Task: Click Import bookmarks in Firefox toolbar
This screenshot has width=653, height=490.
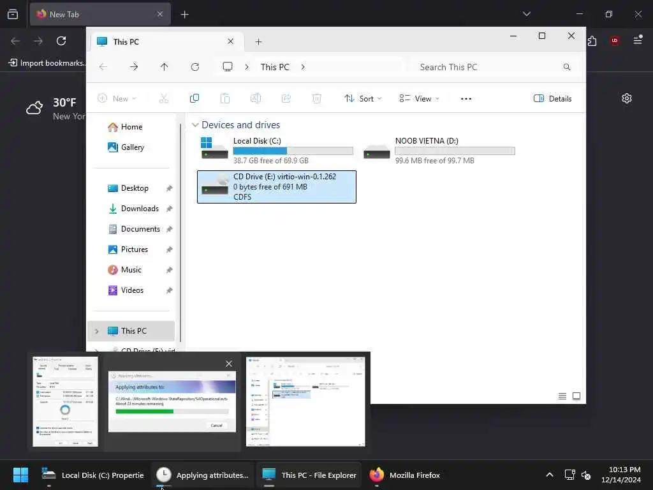Action: (47, 63)
